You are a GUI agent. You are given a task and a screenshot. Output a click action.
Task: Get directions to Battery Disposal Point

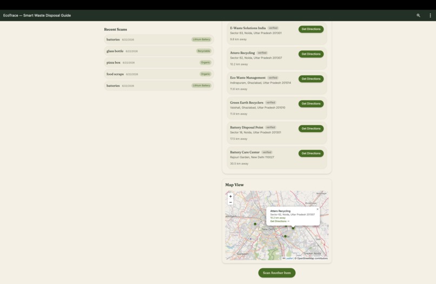[311, 128]
